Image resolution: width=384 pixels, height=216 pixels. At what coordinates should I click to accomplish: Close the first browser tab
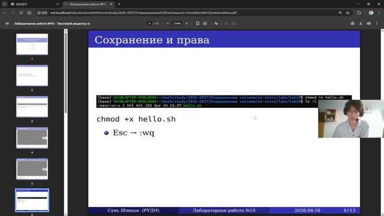coord(58,4)
